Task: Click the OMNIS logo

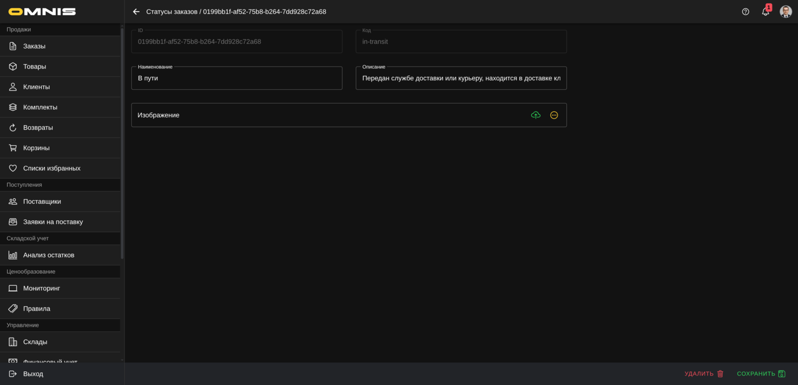Action: click(x=42, y=12)
